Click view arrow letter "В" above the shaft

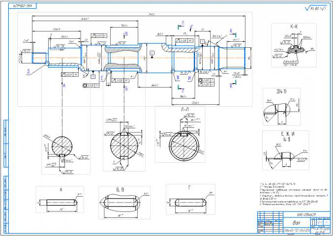[126, 34]
